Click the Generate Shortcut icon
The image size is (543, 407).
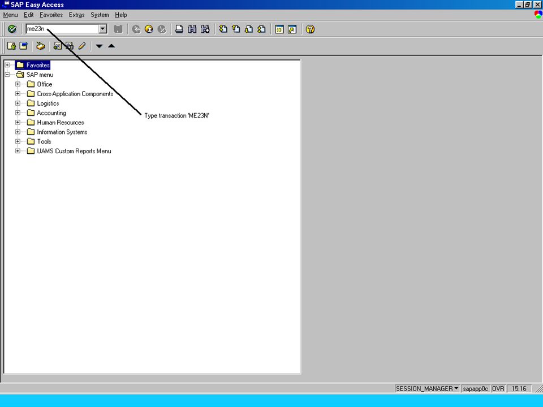292,29
